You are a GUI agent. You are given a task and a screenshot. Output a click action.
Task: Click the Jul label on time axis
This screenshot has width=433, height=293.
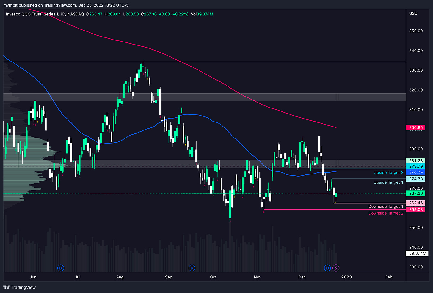coord(78,277)
